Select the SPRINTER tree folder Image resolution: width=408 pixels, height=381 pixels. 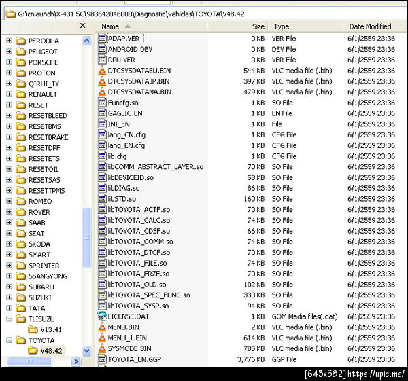tap(44, 266)
